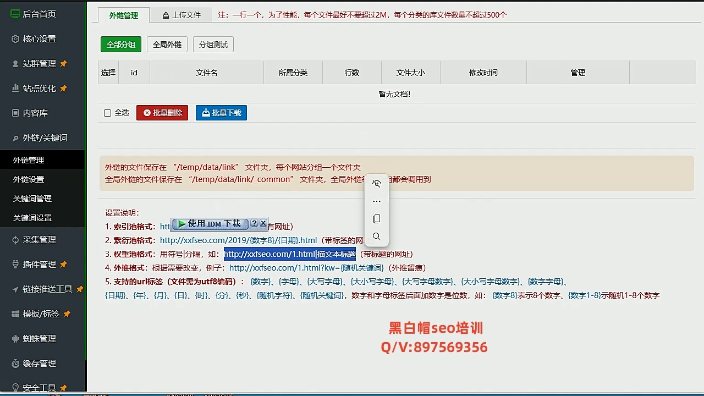Click the highlighted http://xxfseo.com/1.html|锚文本标题 text
The height and width of the screenshot is (396, 704).
(x=290, y=254)
